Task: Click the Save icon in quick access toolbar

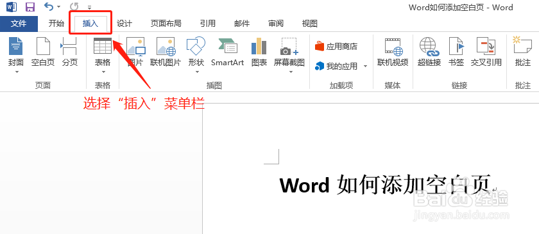Action: 30,6
